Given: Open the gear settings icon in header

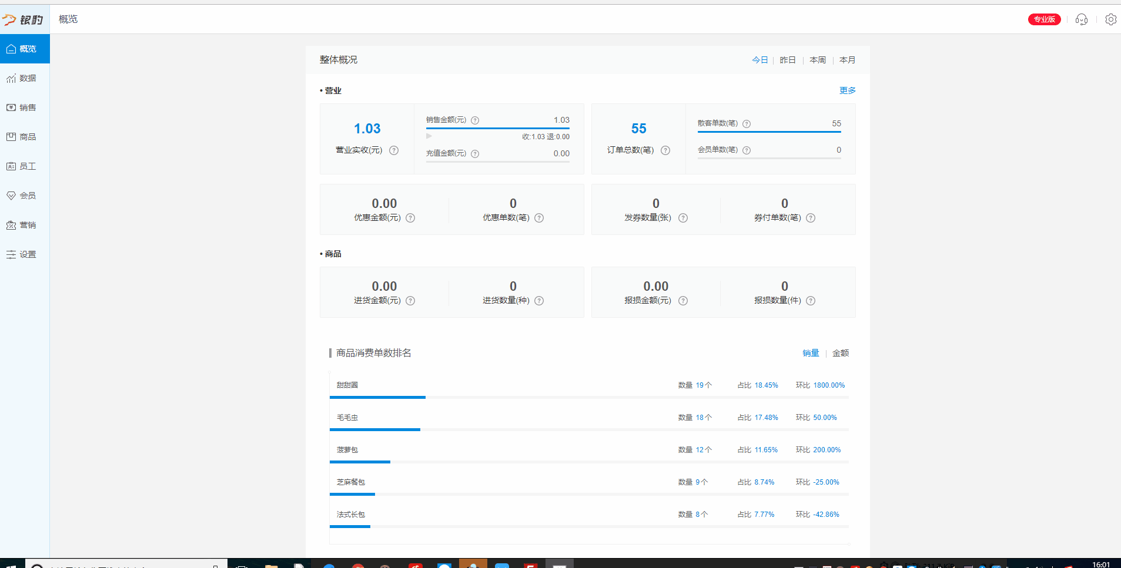Looking at the screenshot, I should click(1110, 19).
